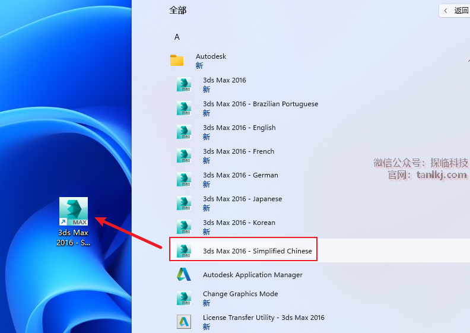470x333 pixels.
Task: Select "3ds Max 2016" text entry
Action: coord(224,80)
